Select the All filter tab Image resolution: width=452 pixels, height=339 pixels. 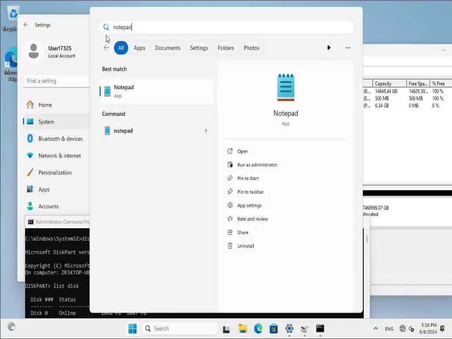click(x=121, y=48)
